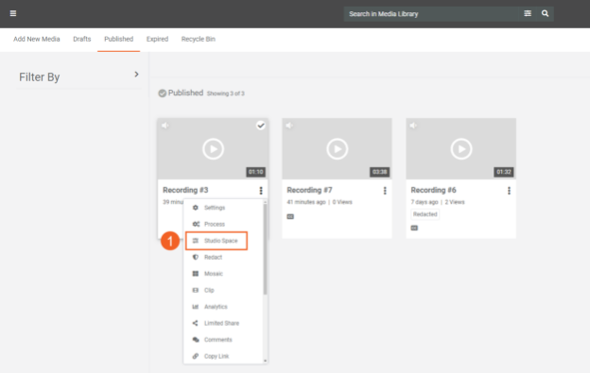The image size is (590, 373).
Task: Click closed captions icon under Recording #6
Action: click(414, 228)
